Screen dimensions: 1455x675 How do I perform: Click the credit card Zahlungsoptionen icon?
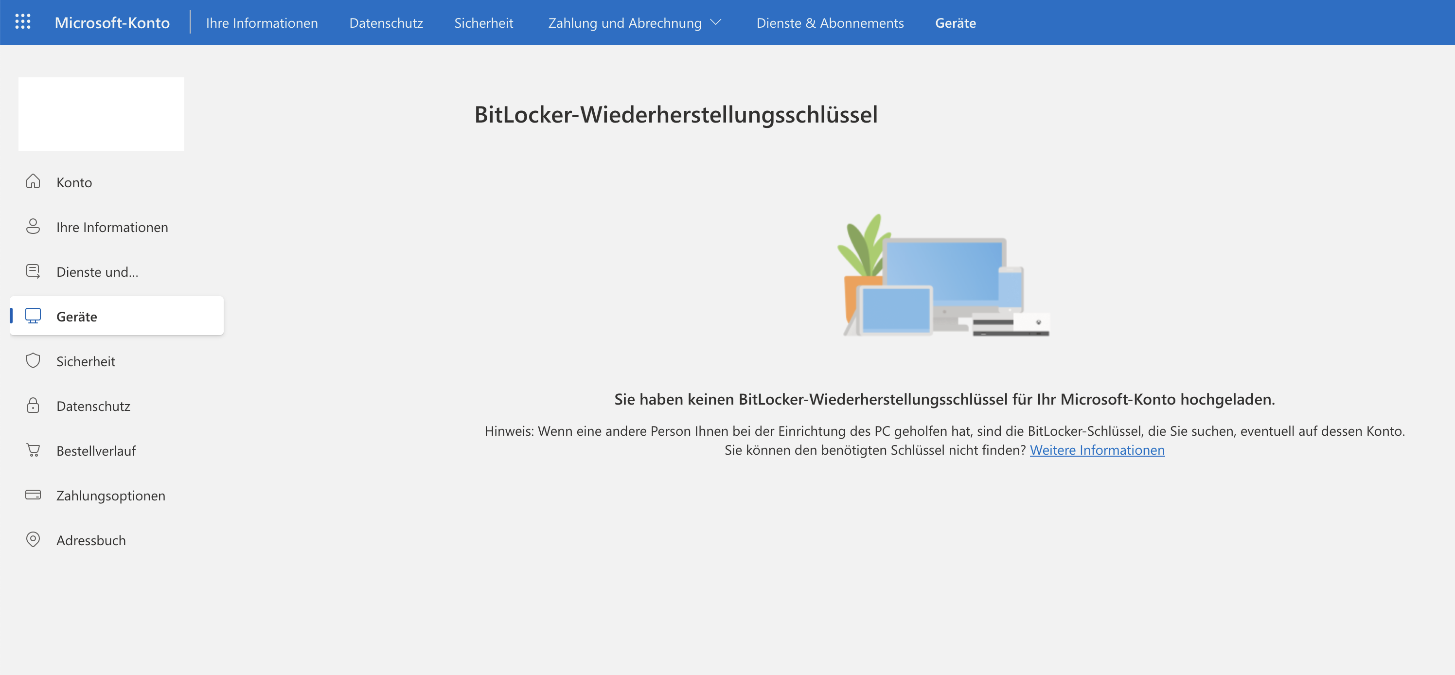33,495
